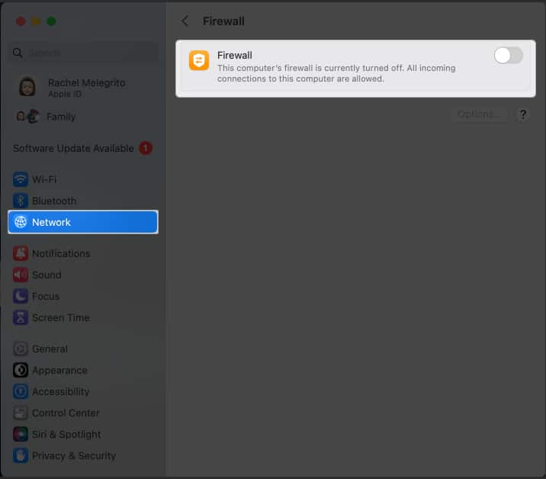
Task: Select Network in the sidebar
Action: point(82,222)
